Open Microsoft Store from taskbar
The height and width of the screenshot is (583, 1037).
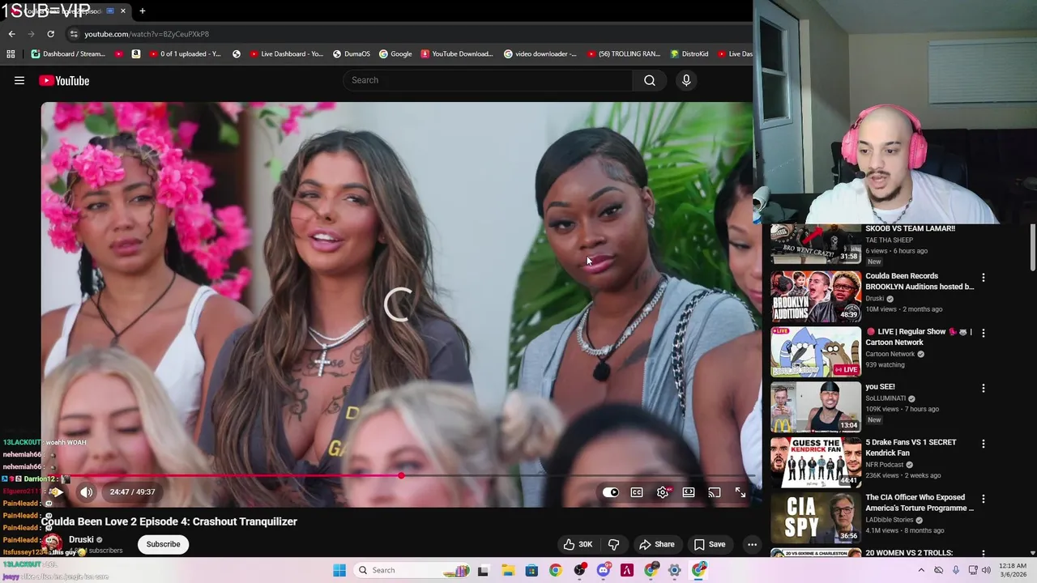click(531, 570)
